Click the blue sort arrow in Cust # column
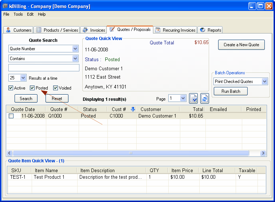This screenshot has width=275, height=202. [x=133, y=109]
